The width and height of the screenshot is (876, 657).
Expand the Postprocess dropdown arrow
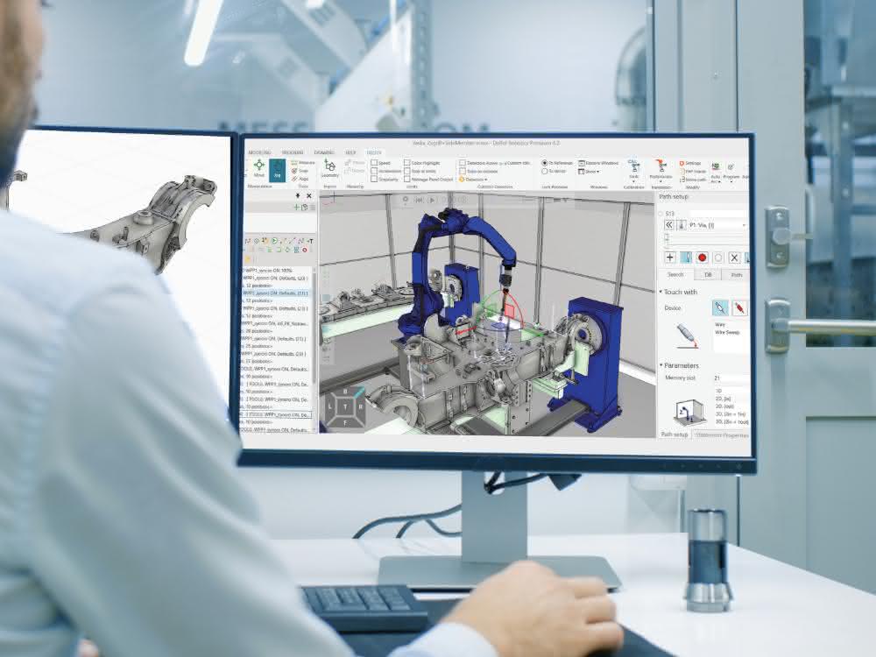661,181
